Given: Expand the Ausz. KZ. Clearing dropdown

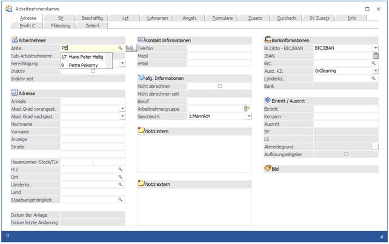Looking at the screenshot, I should 375,71.
